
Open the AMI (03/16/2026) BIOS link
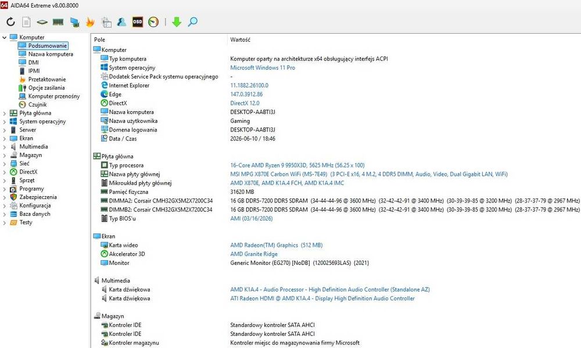(x=251, y=219)
